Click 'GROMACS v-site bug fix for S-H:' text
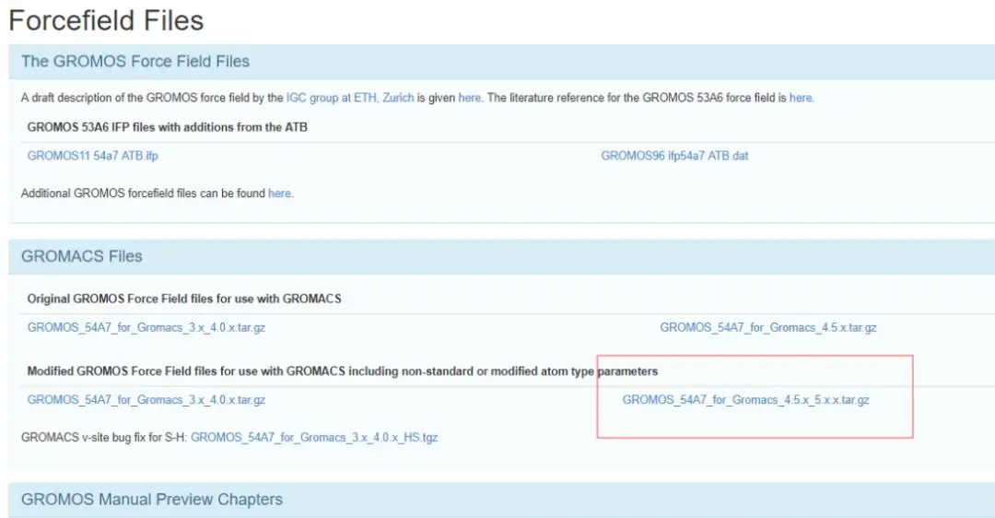The width and height of the screenshot is (995, 518). coord(104,438)
